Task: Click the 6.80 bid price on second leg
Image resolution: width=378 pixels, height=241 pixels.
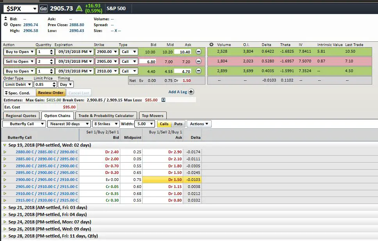Action: (x=148, y=62)
